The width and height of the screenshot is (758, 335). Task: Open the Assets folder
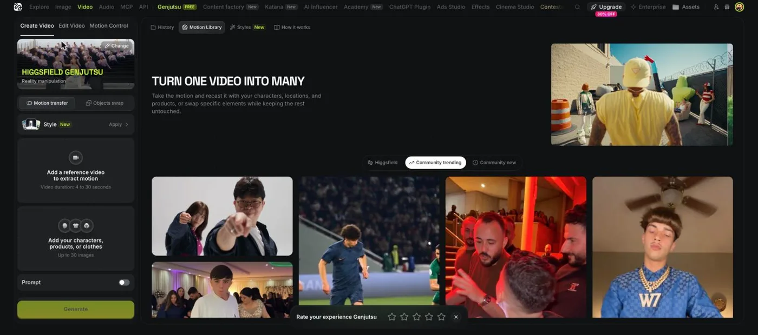coord(686,7)
